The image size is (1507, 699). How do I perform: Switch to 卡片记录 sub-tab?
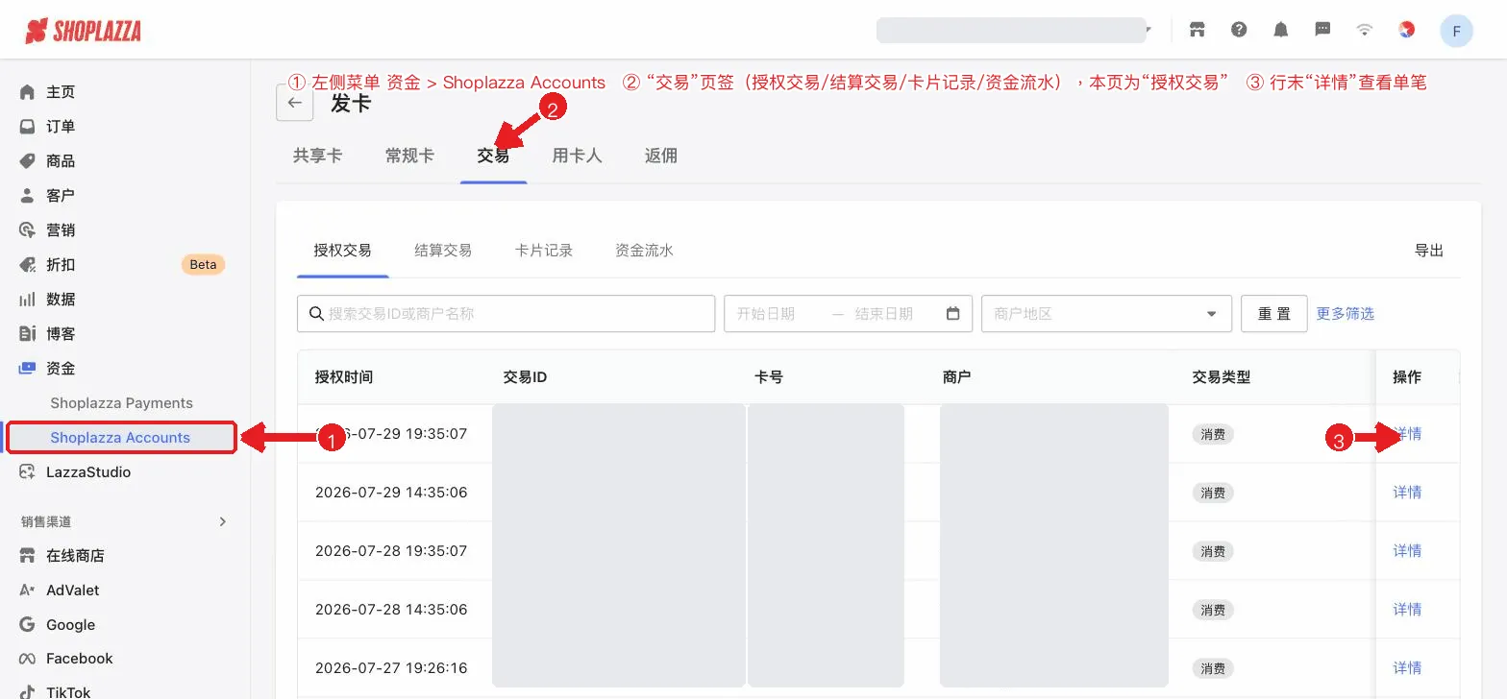[x=544, y=251]
